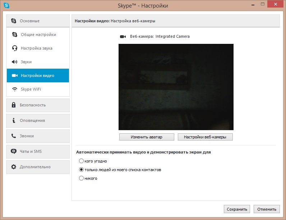Maximize the Skype settings window
This screenshot has width=286, height=220.
pos(263,4)
